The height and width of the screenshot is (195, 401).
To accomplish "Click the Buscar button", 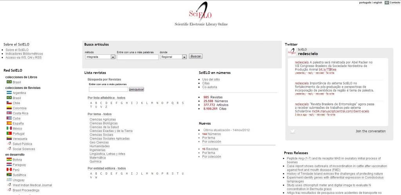I will tap(196, 56).
